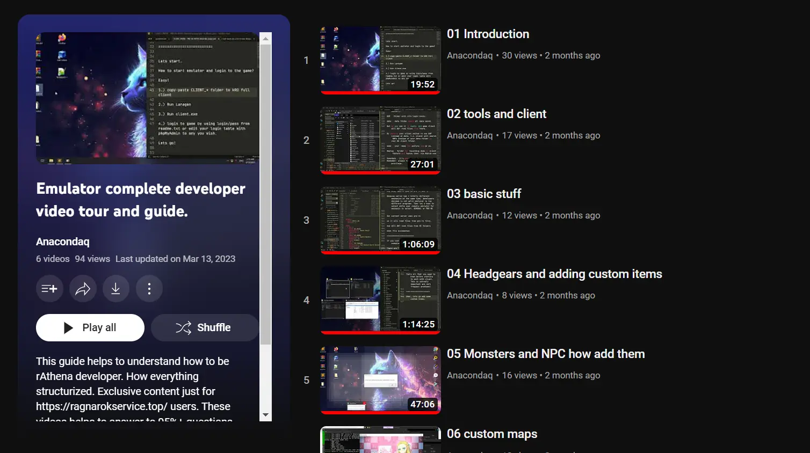Click the title '03 basic stuff'

tap(484, 194)
